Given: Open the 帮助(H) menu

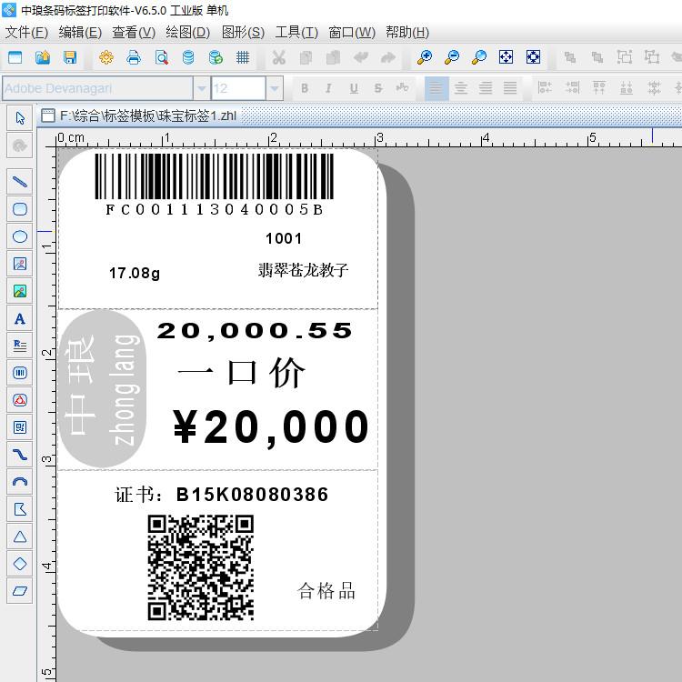Looking at the screenshot, I should [x=407, y=32].
